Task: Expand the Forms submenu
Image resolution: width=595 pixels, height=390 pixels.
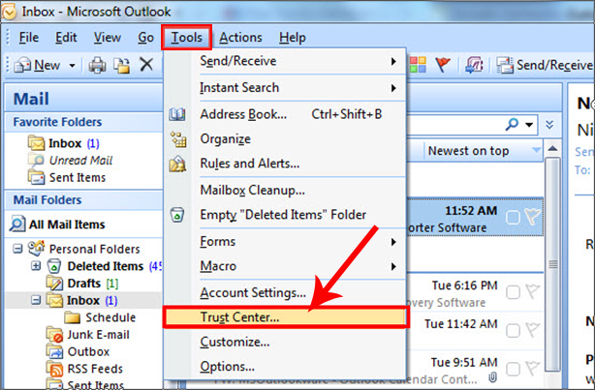Action: coord(285,242)
